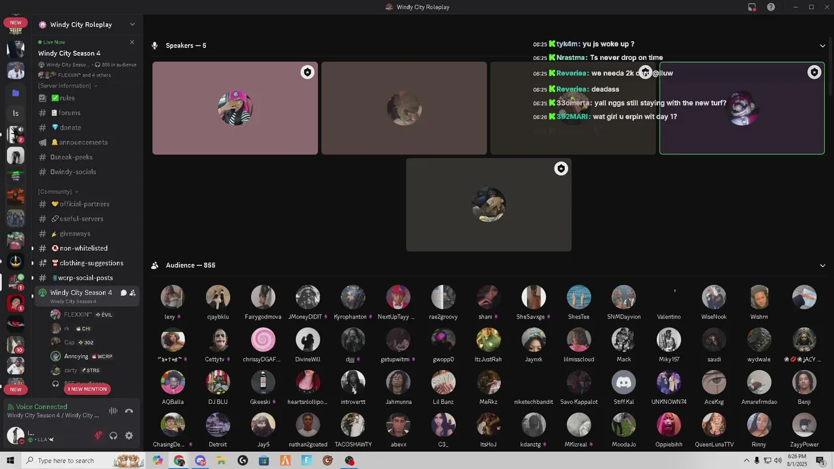The width and height of the screenshot is (834, 469).
Task: Open Discord inbox icon in title bar
Action: pyautogui.click(x=752, y=7)
